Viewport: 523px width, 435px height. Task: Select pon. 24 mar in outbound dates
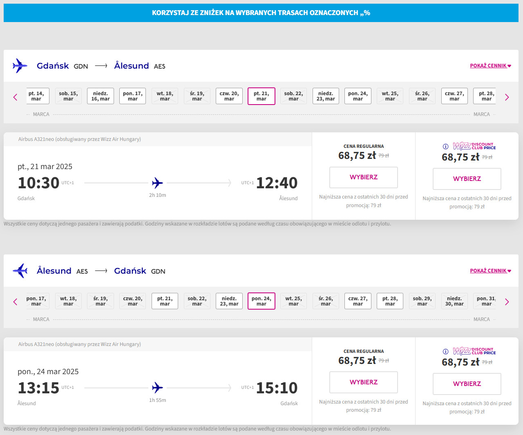(x=358, y=96)
